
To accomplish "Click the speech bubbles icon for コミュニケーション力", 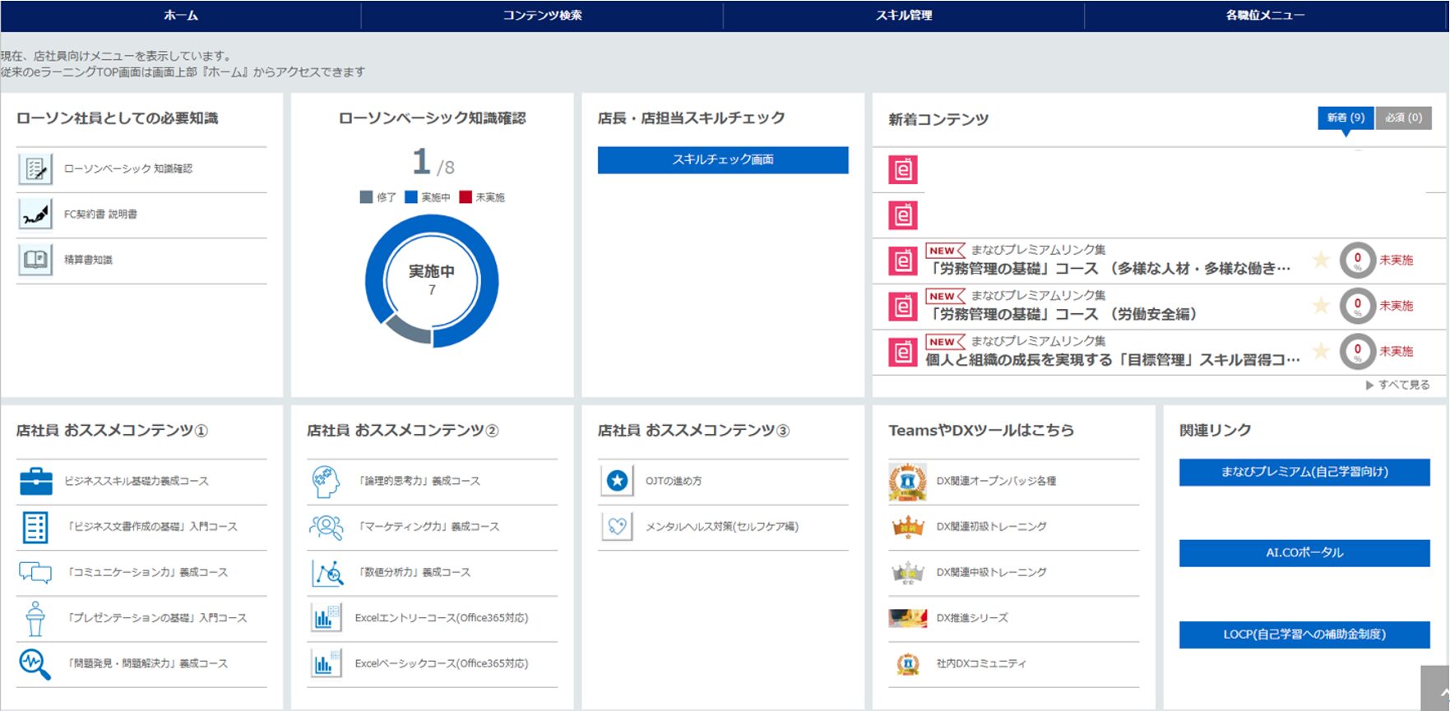I will pyautogui.click(x=35, y=572).
